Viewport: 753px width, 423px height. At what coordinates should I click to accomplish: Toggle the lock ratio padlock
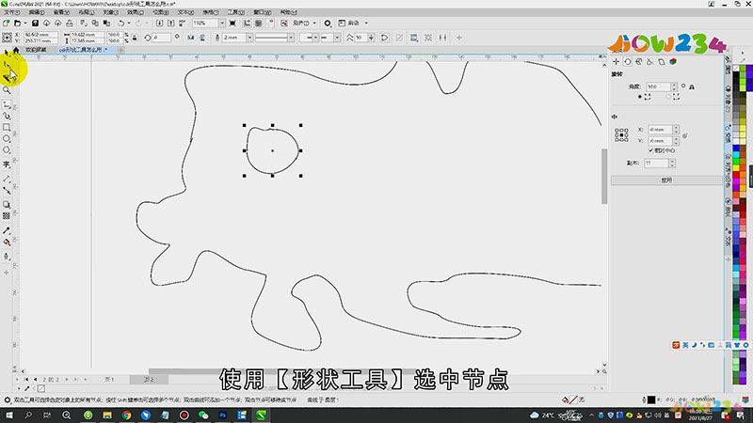(x=135, y=38)
